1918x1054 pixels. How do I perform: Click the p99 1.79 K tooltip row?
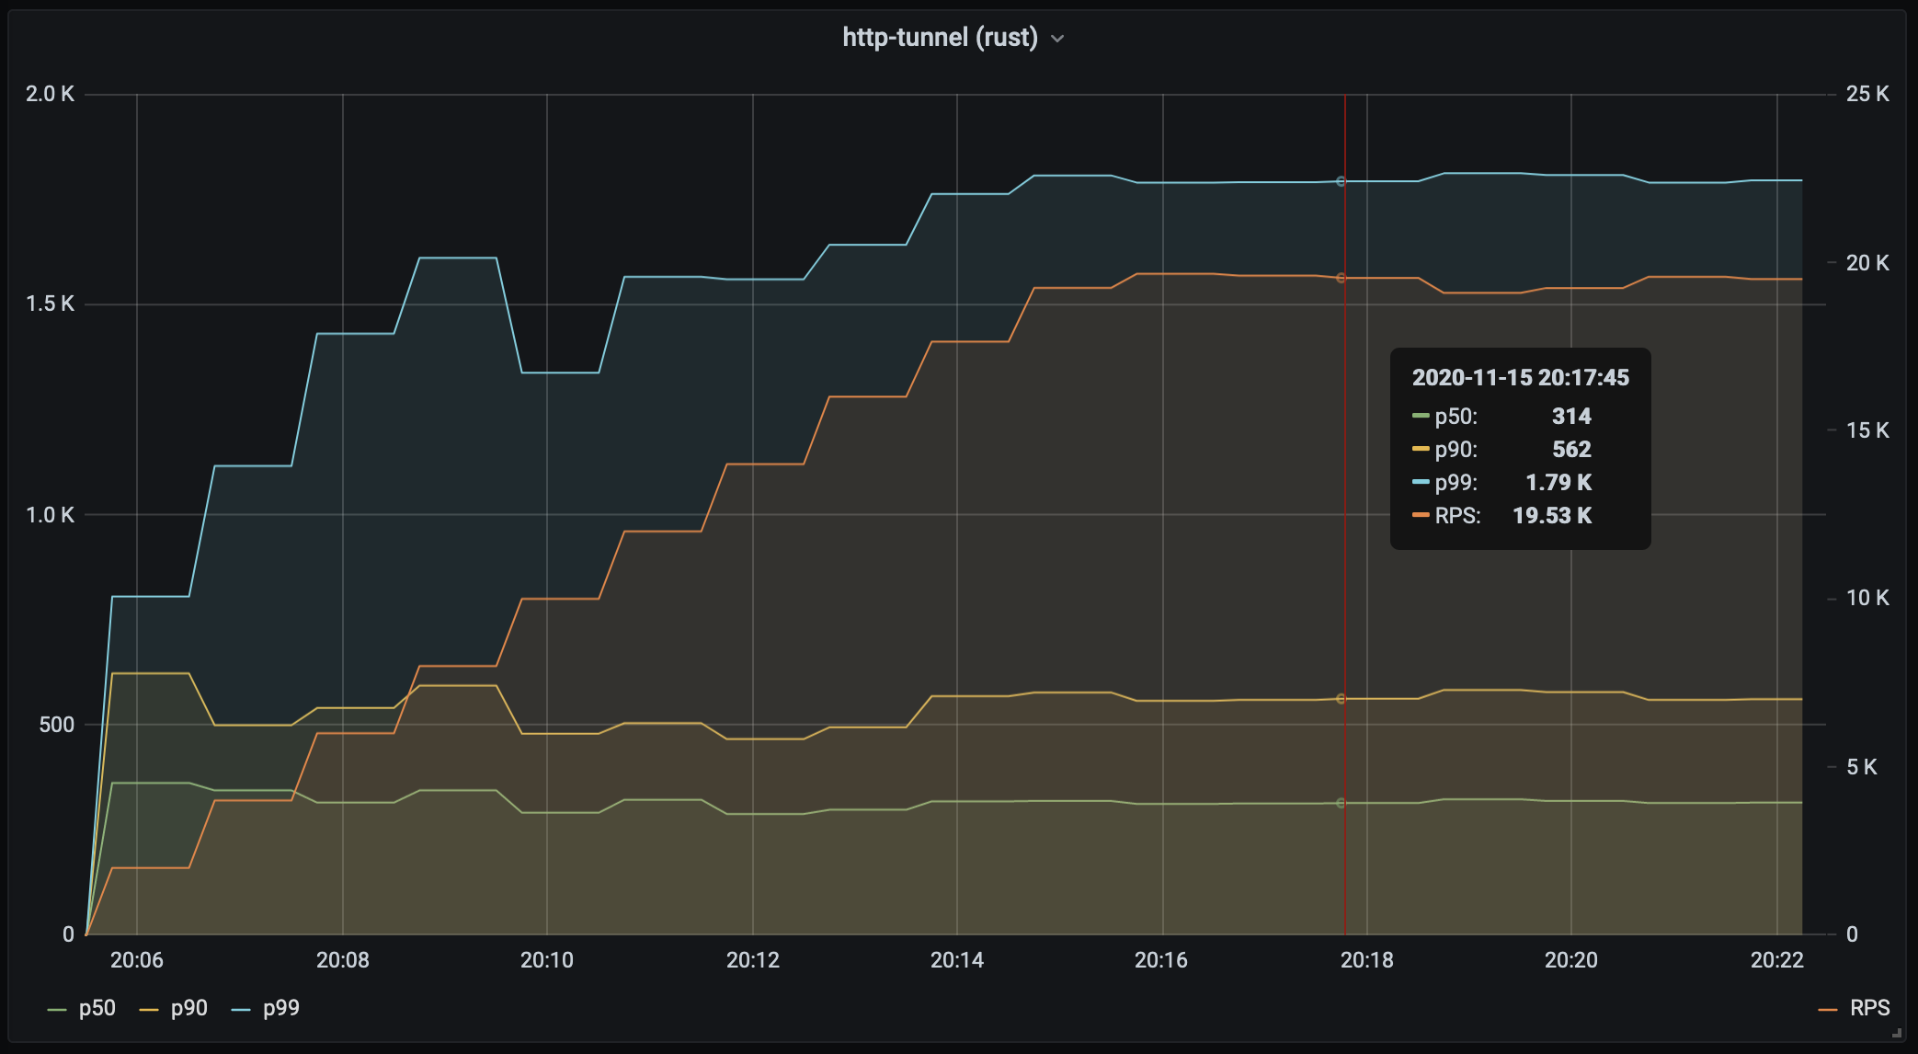(x=1501, y=483)
